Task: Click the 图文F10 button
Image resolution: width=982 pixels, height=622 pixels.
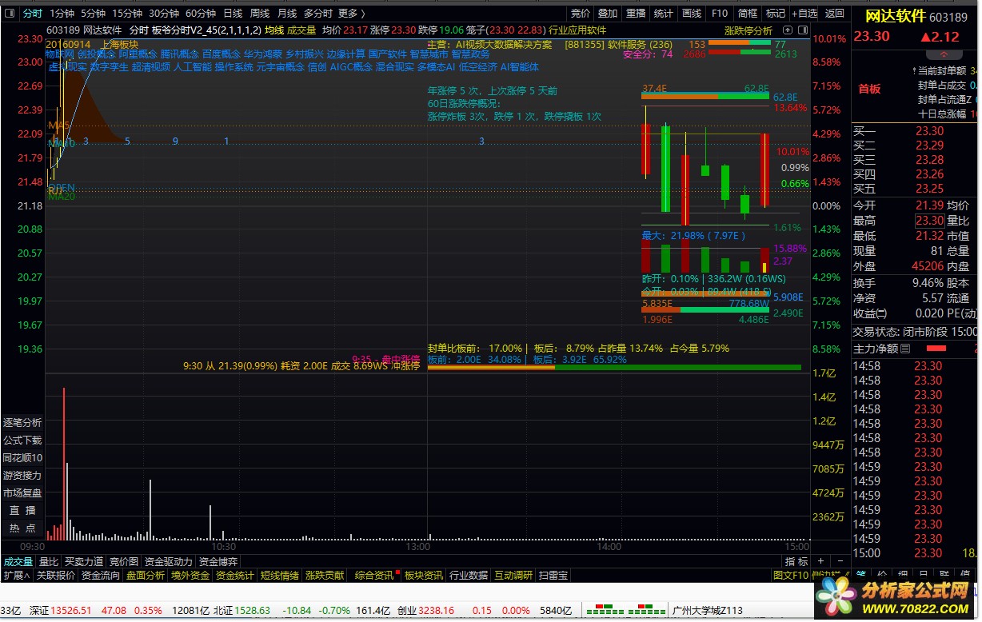Action: [790, 575]
